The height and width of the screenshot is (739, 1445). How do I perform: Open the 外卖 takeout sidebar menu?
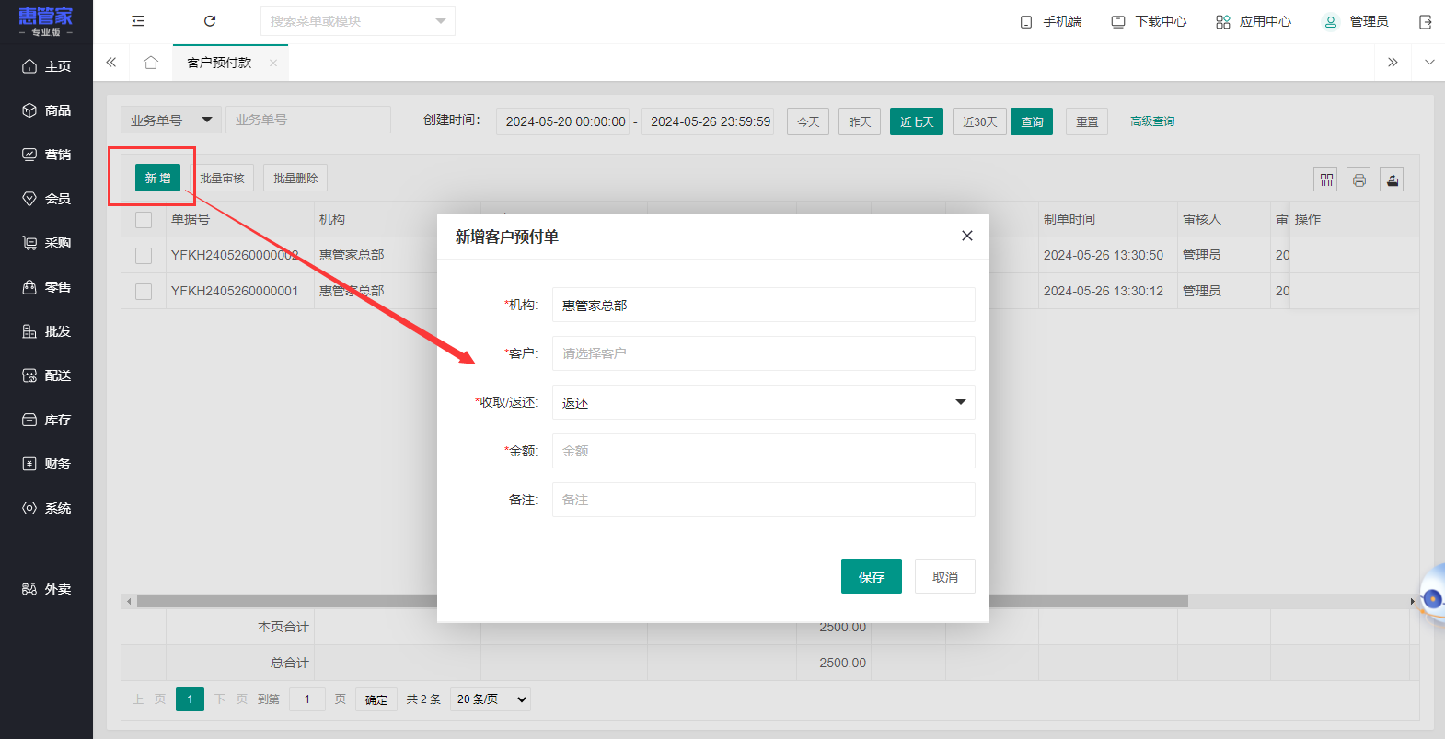click(x=46, y=589)
